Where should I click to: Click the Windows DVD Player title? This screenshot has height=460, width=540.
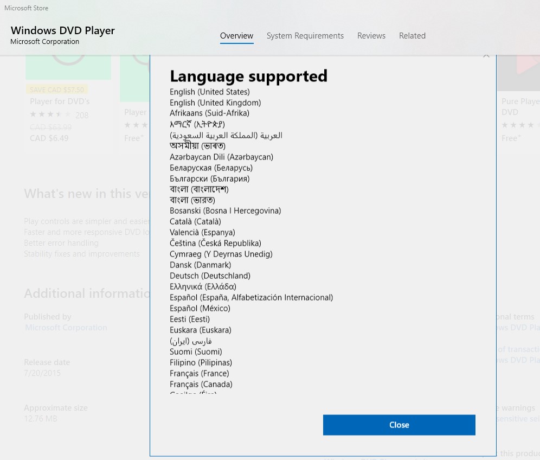point(63,30)
